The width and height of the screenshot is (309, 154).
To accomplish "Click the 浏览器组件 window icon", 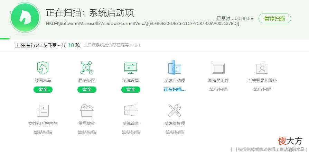I will point(218,68).
